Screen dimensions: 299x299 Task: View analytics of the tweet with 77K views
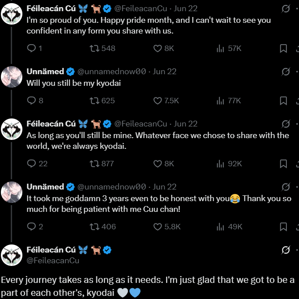click(x=220, y=101)
